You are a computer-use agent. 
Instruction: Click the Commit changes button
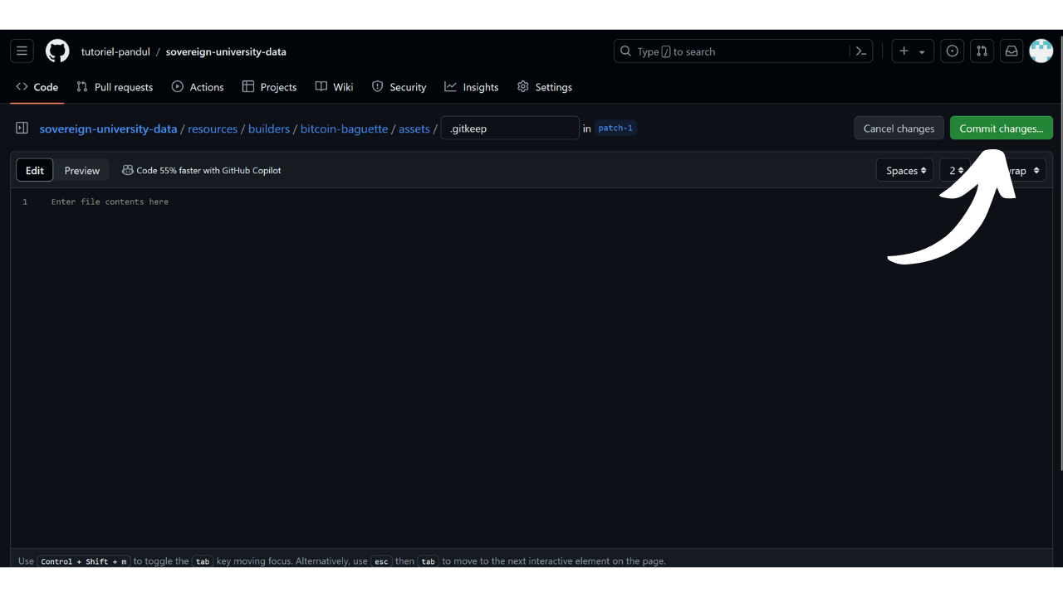pos(1001,129)
